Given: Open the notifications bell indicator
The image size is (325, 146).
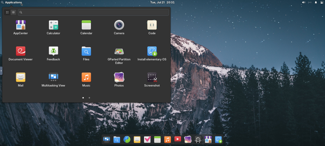Looking at the screenshot, I should click(x=316, y=3).
